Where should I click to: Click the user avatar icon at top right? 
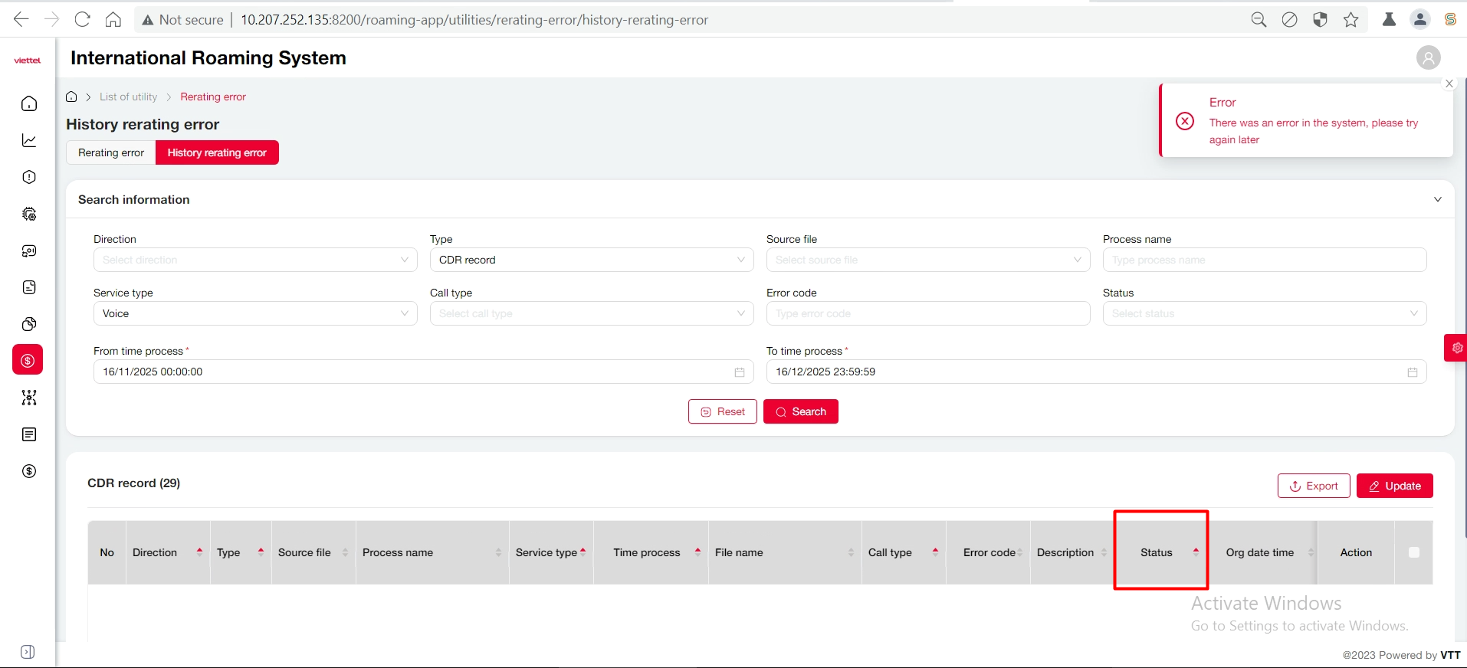point(1428,58)
